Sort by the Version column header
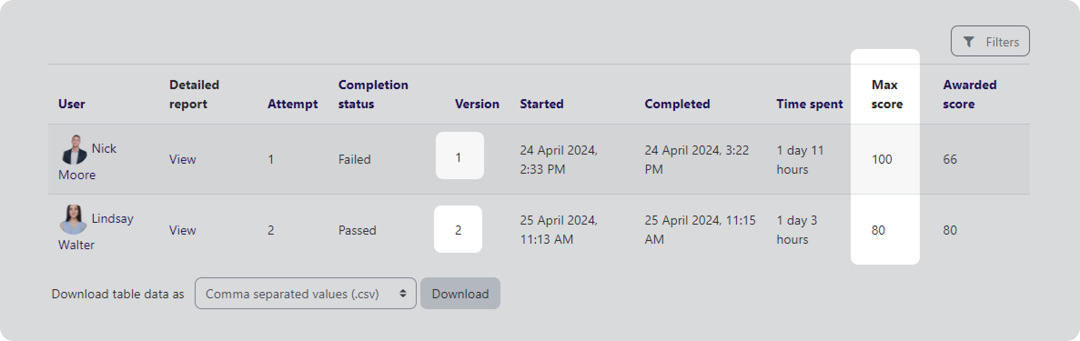 click(476, 104)
